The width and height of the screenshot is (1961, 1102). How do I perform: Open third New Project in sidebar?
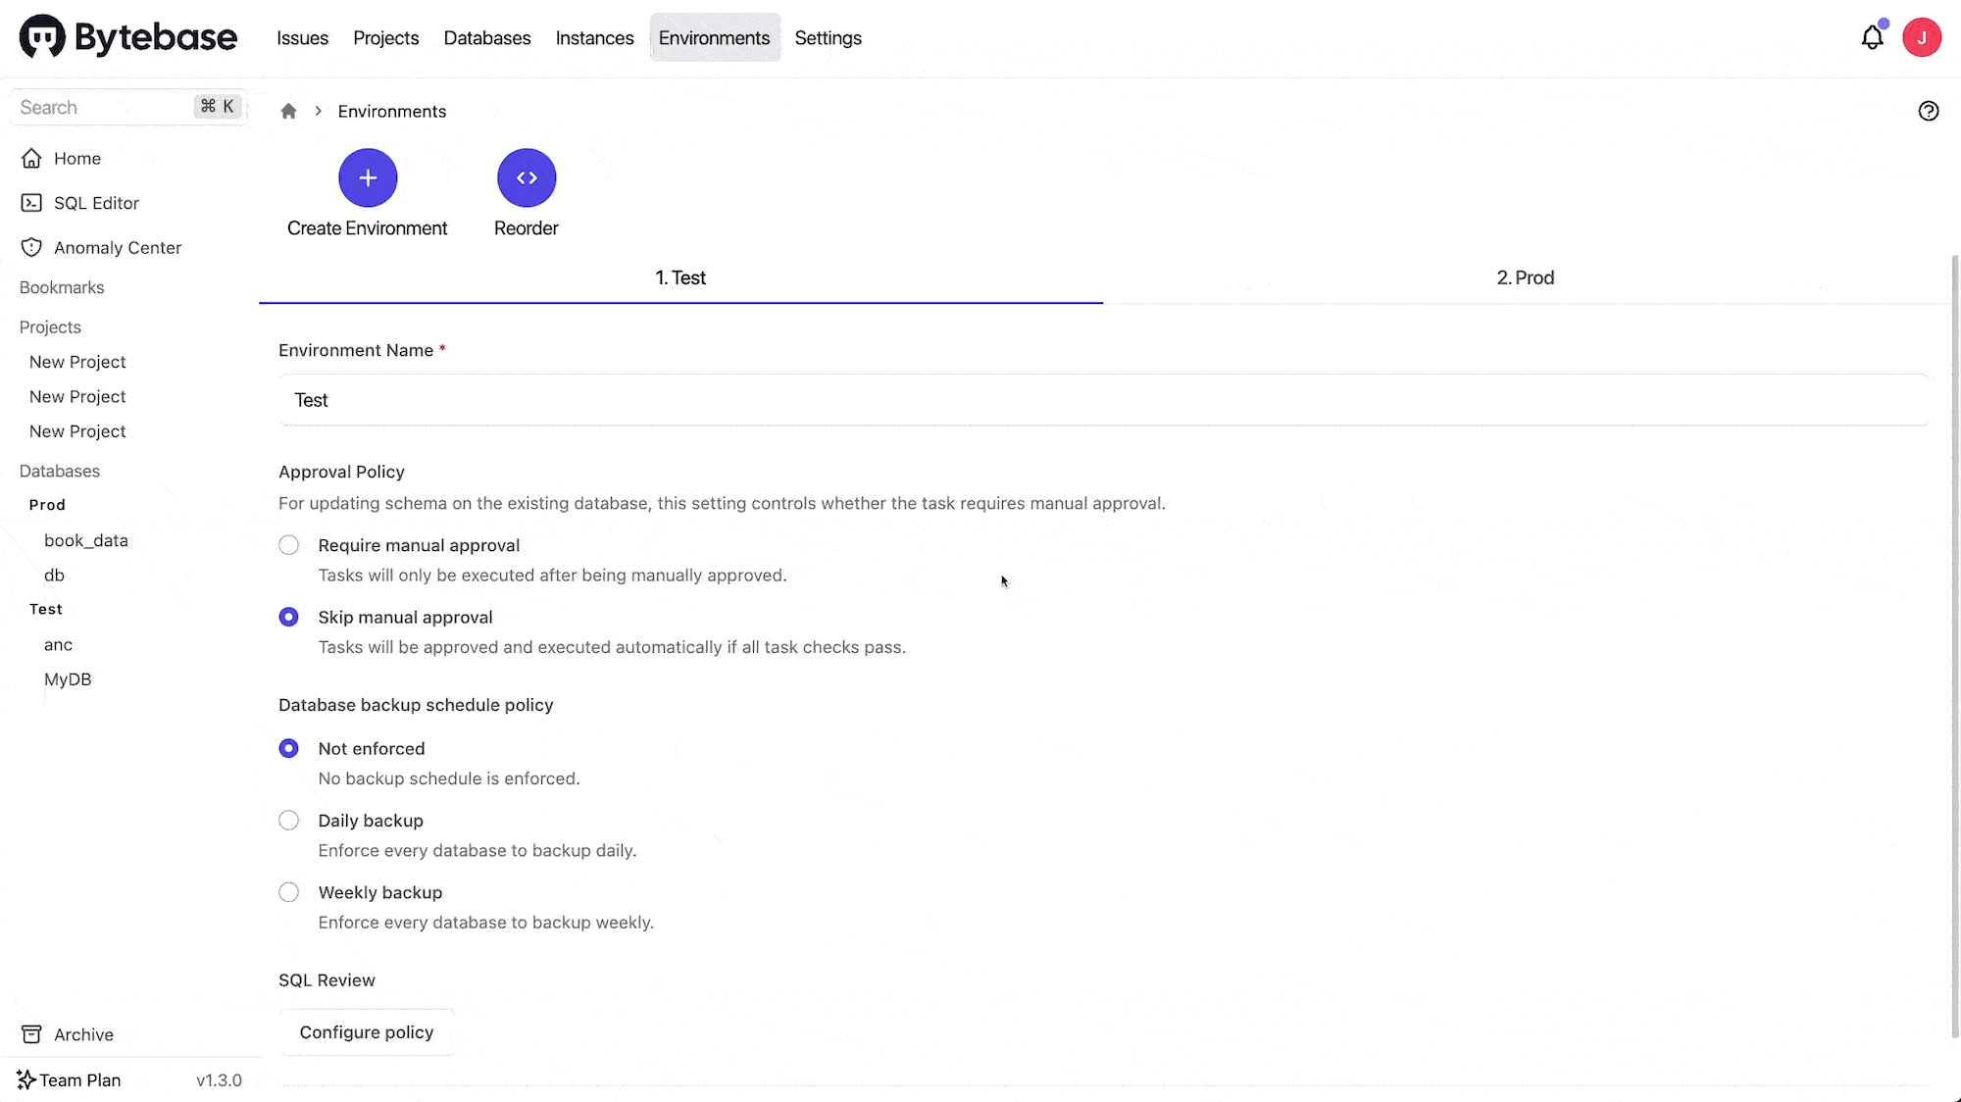point(77,431)
